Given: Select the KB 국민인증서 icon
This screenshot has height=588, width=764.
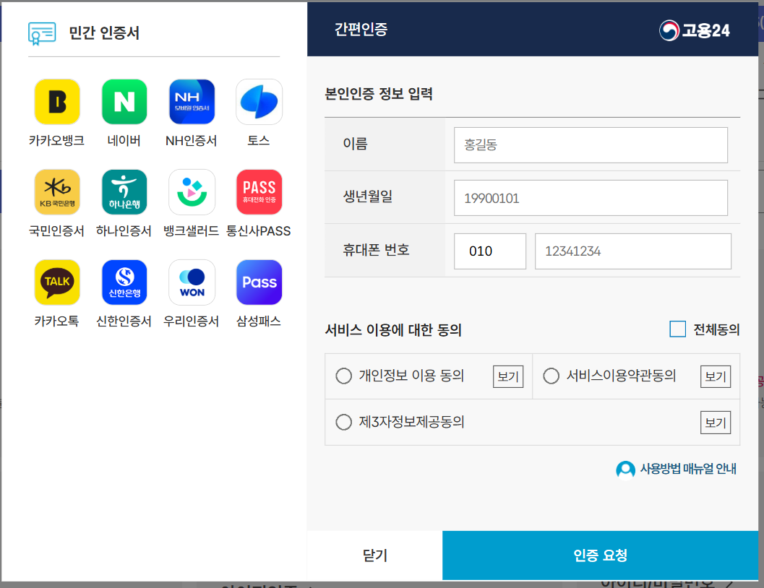Looking at the screenshot, I should (57, 191).
